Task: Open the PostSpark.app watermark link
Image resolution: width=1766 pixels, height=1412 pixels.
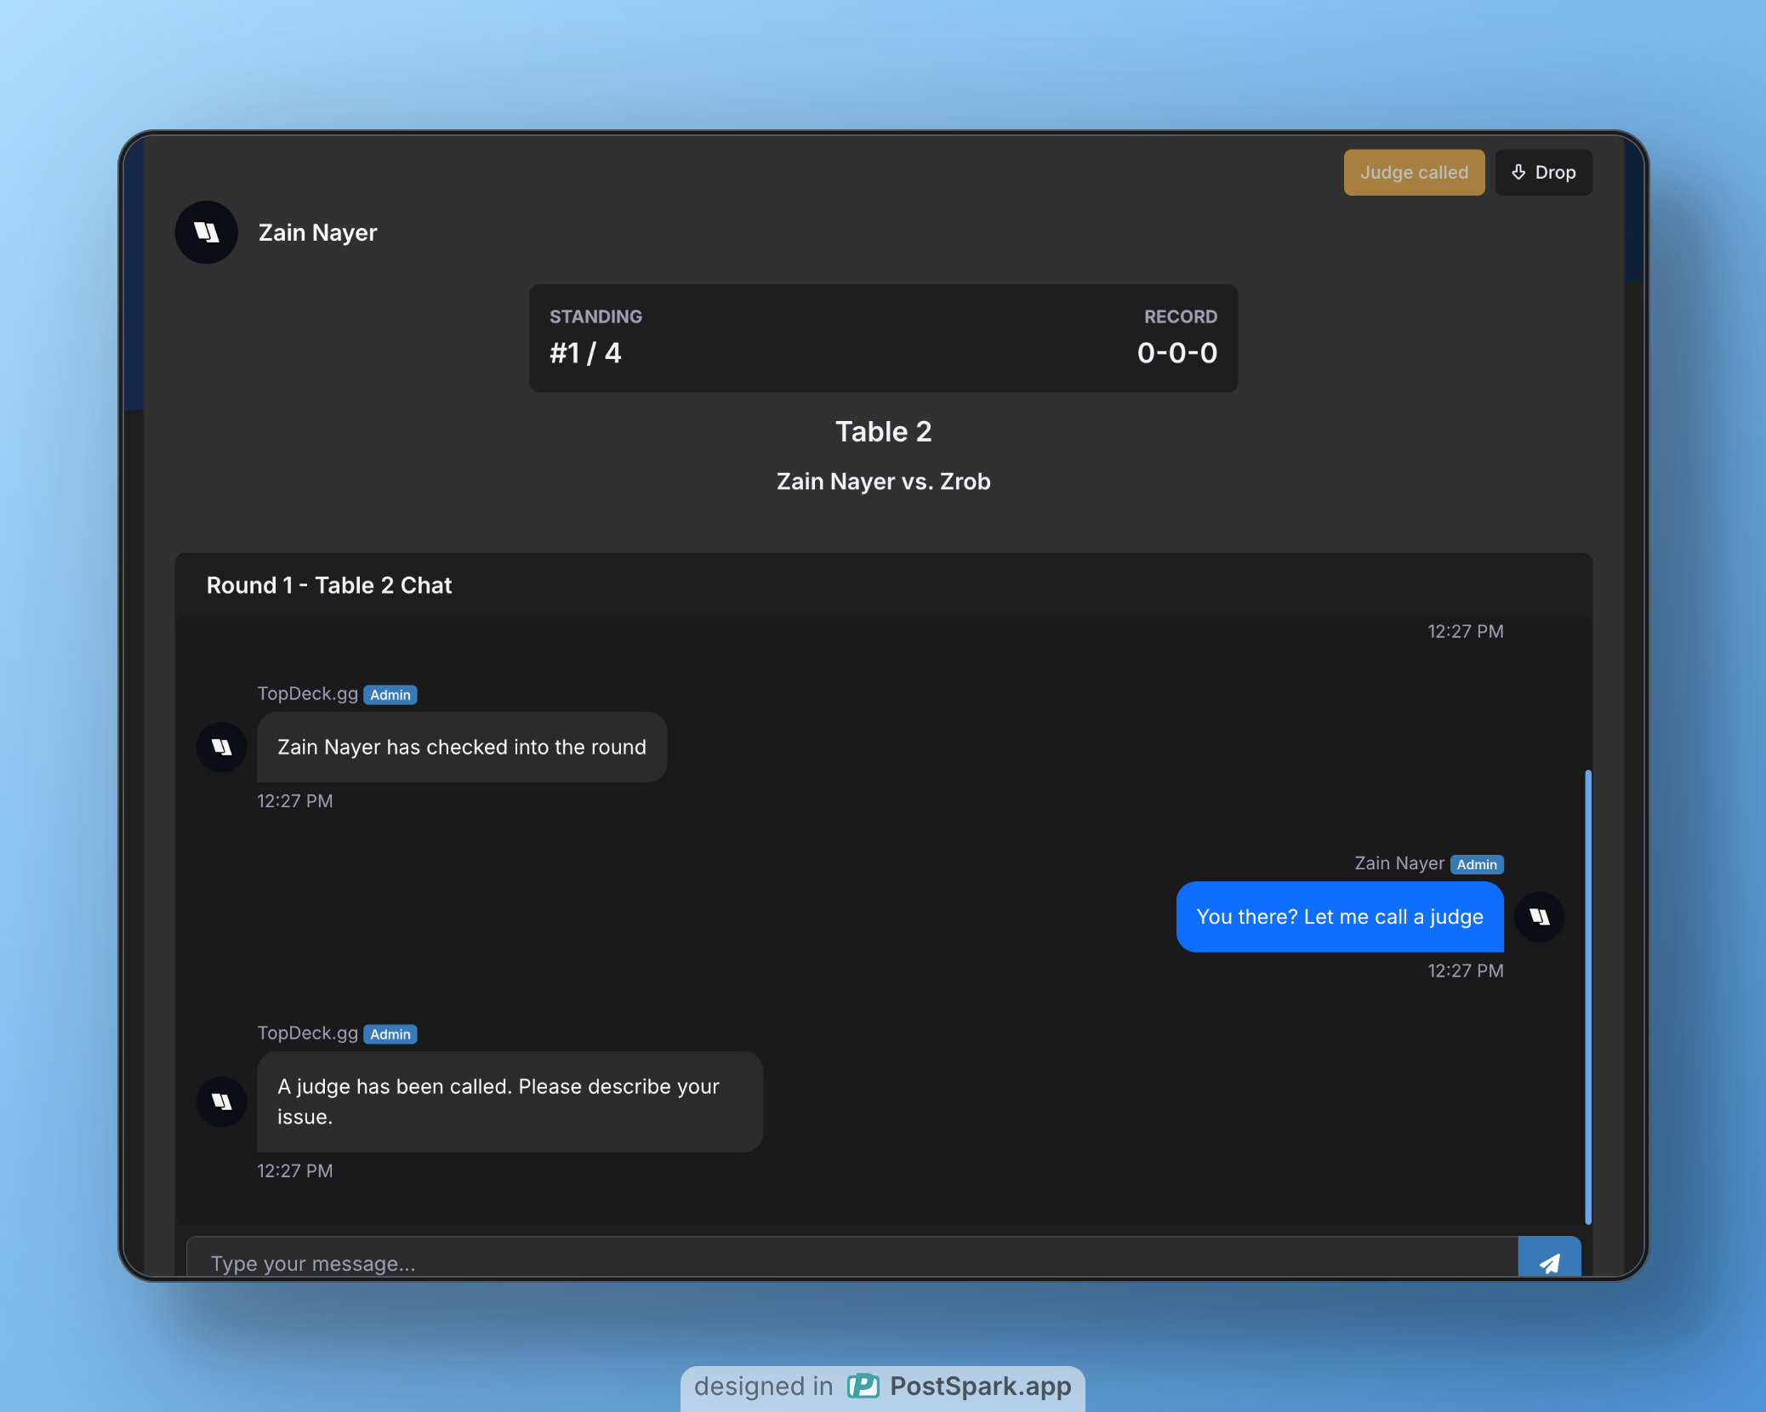Action: (980, 1386)
